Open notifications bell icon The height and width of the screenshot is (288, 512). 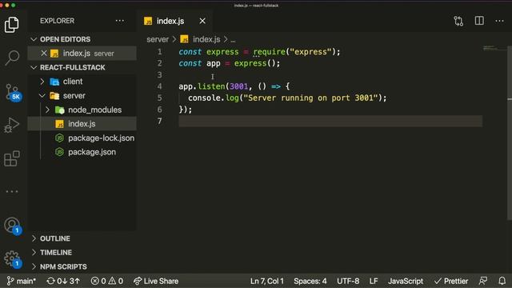[x=502, y=281]
